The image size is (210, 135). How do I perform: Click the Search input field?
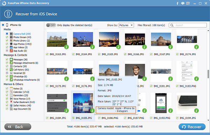pyautogui.click(x=188, y=25)
